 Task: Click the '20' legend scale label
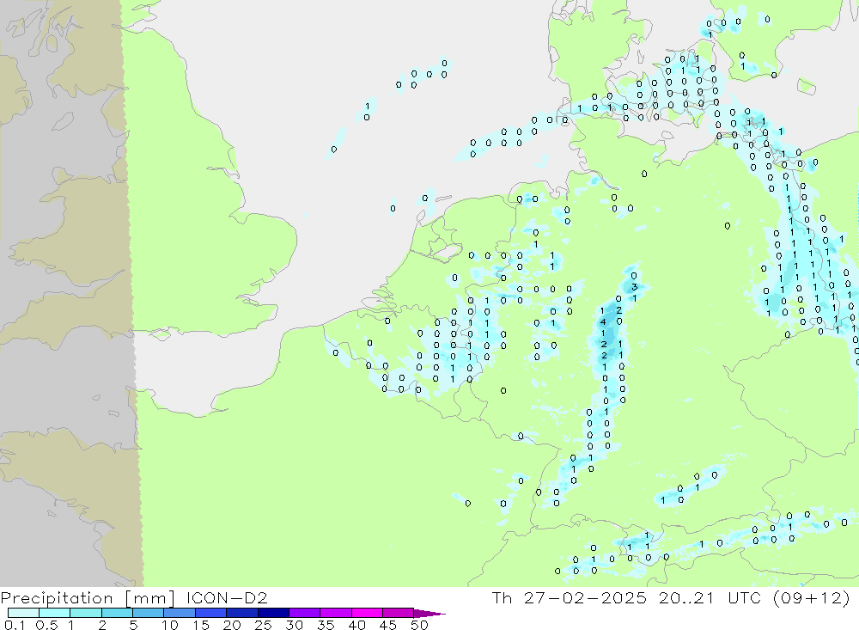point(232,625)
